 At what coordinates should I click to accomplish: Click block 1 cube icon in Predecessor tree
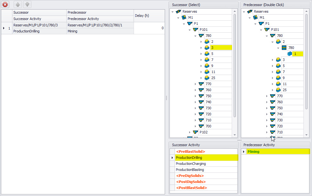point(290,54)
